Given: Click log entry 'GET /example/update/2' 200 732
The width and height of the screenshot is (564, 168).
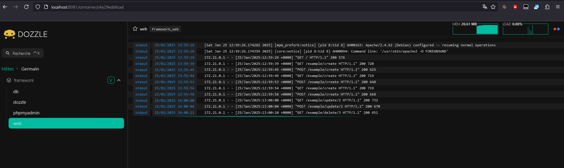Looking at the screenshot, I should [291, 100].
